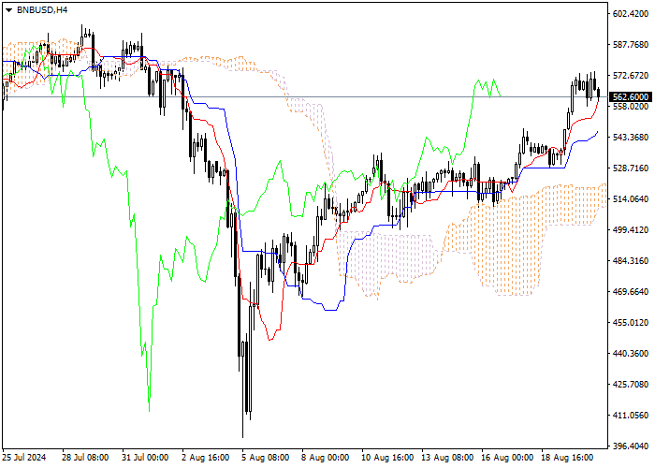Select the 499.4120 price axis label
This screenshot has width=655, height=468.
(631, 230)
